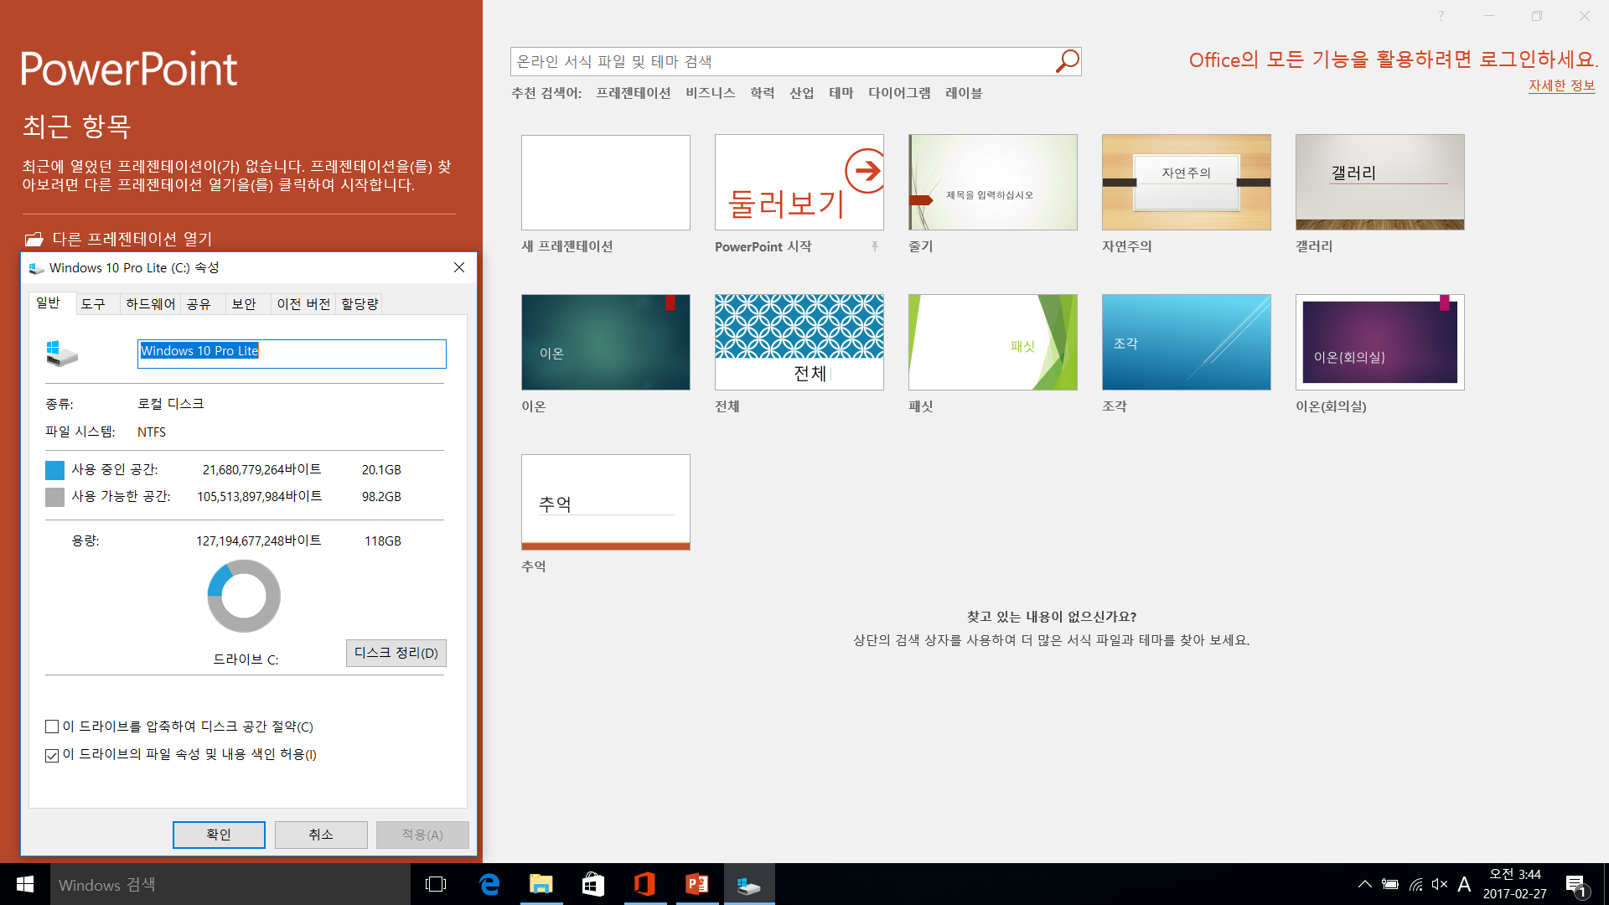This screenshot has height=905, width=1609.
Task: Select the 줄기 template thumbnail
Action: coord(993,183)
